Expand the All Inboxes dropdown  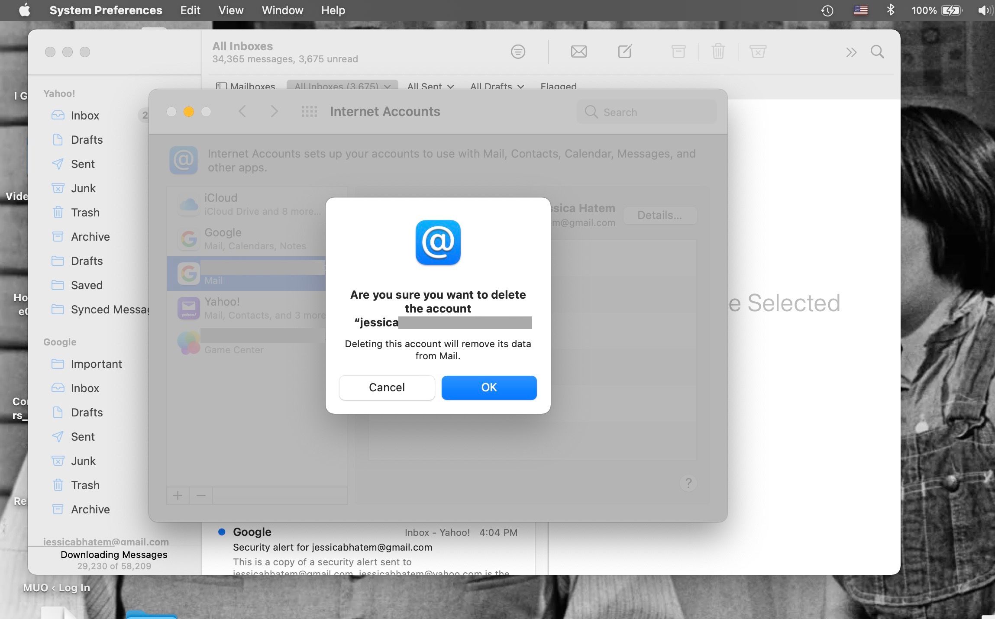(341, 87)
